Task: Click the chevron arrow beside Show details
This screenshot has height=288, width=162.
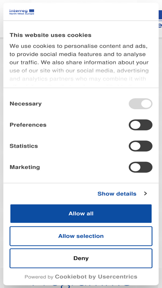Action: 146,193
